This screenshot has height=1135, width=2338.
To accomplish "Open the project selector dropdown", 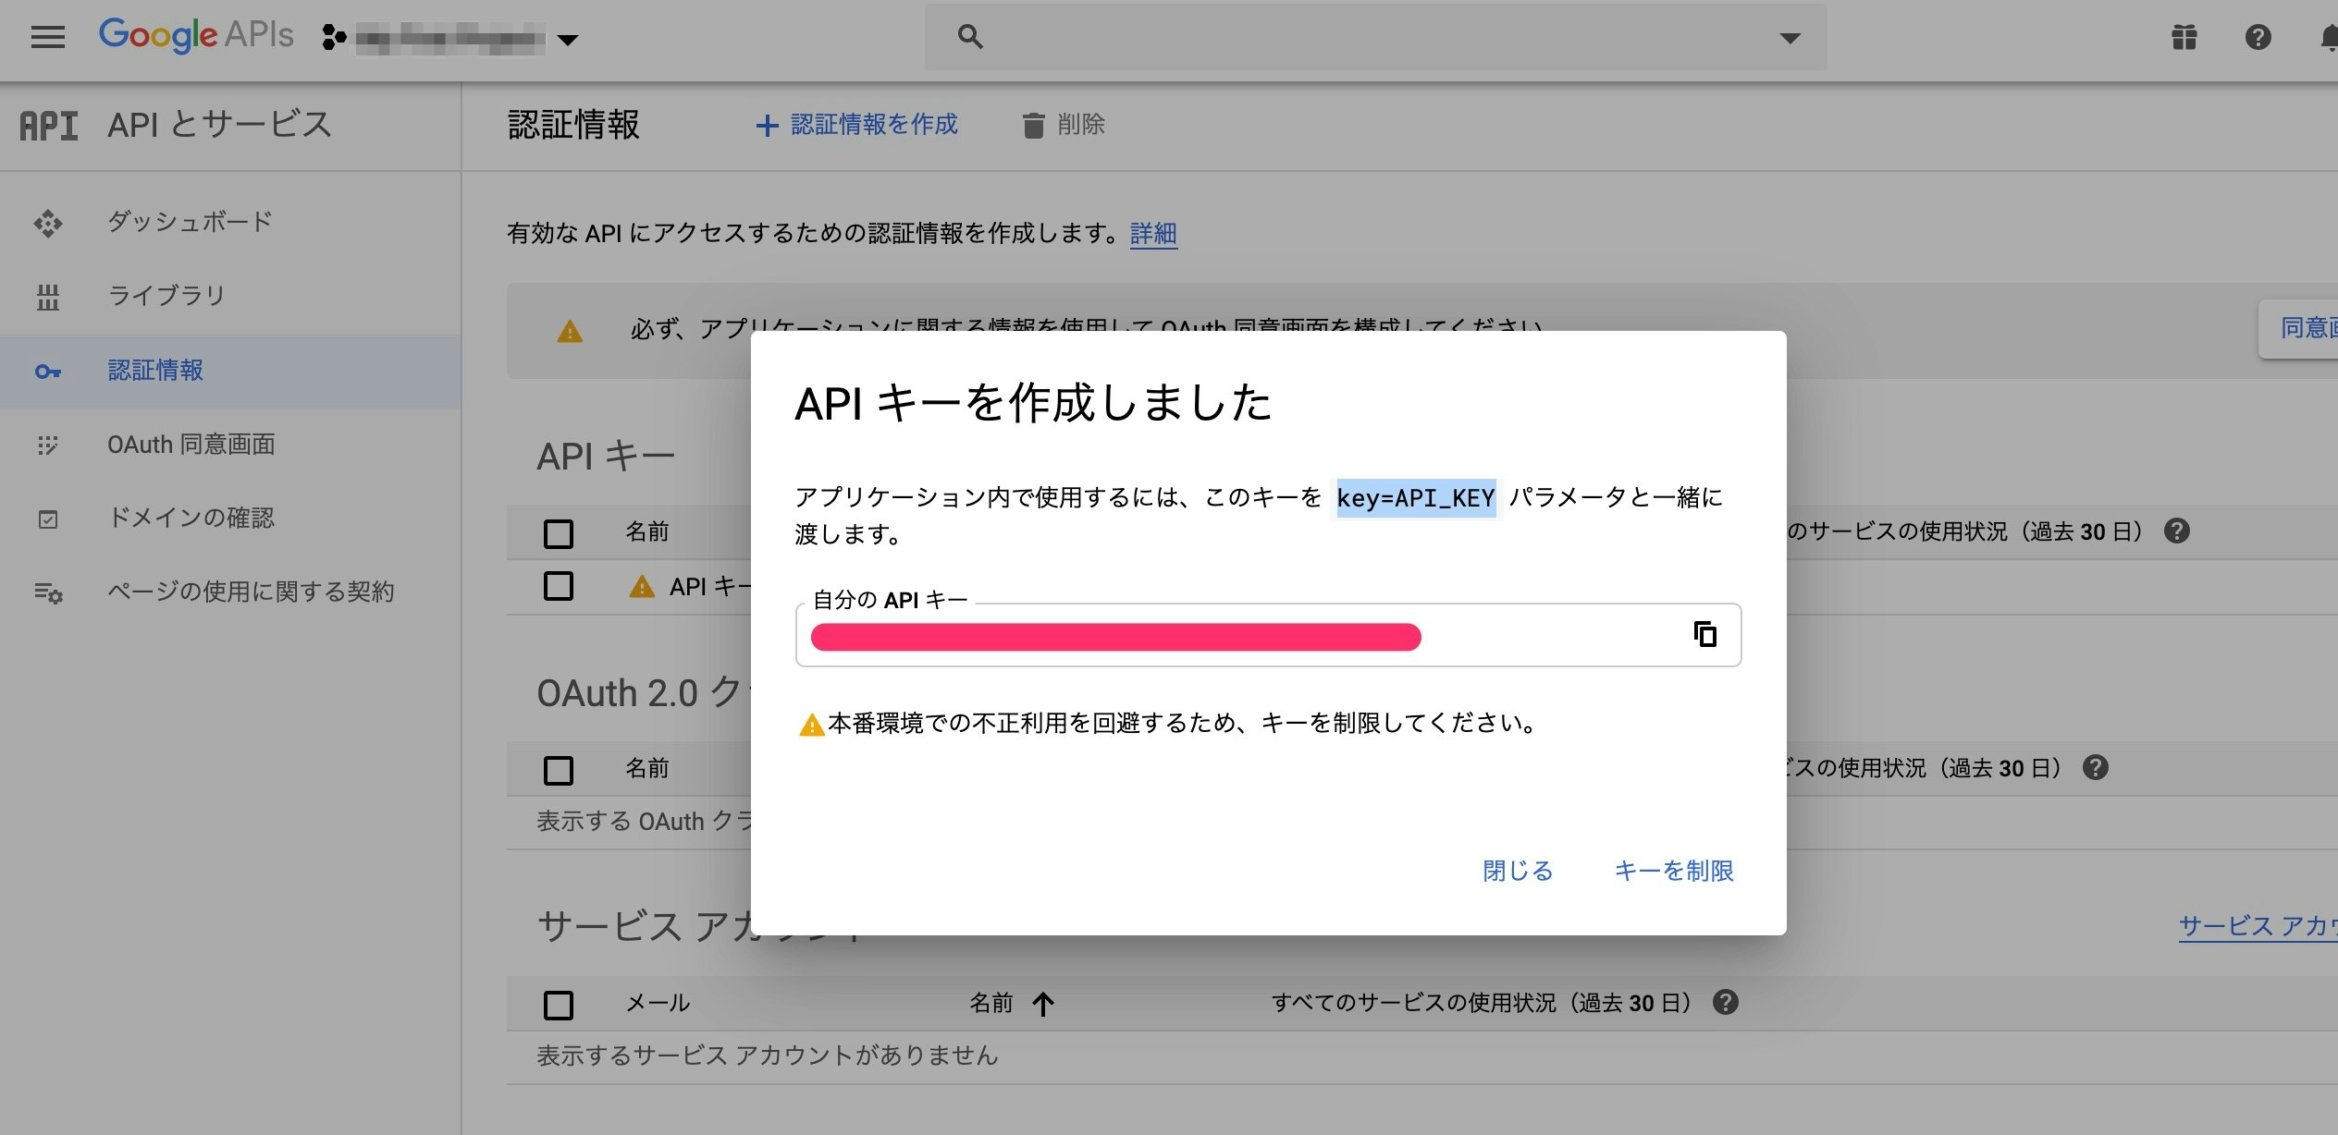I will (x=450, y=39).
